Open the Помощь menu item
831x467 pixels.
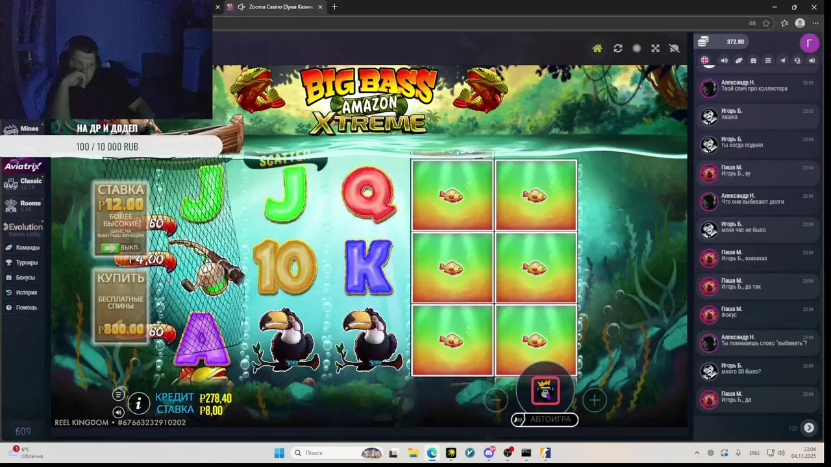(x=21, y=307)
